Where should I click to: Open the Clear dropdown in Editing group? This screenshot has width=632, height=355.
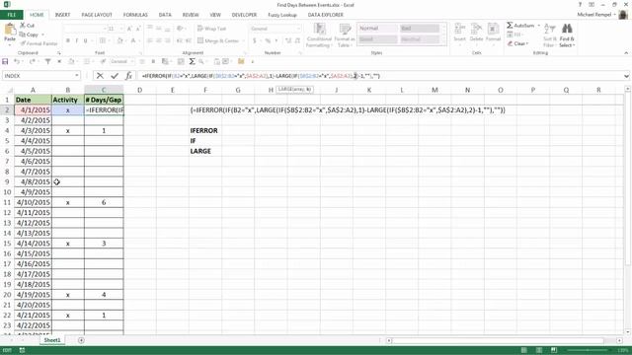517,43
